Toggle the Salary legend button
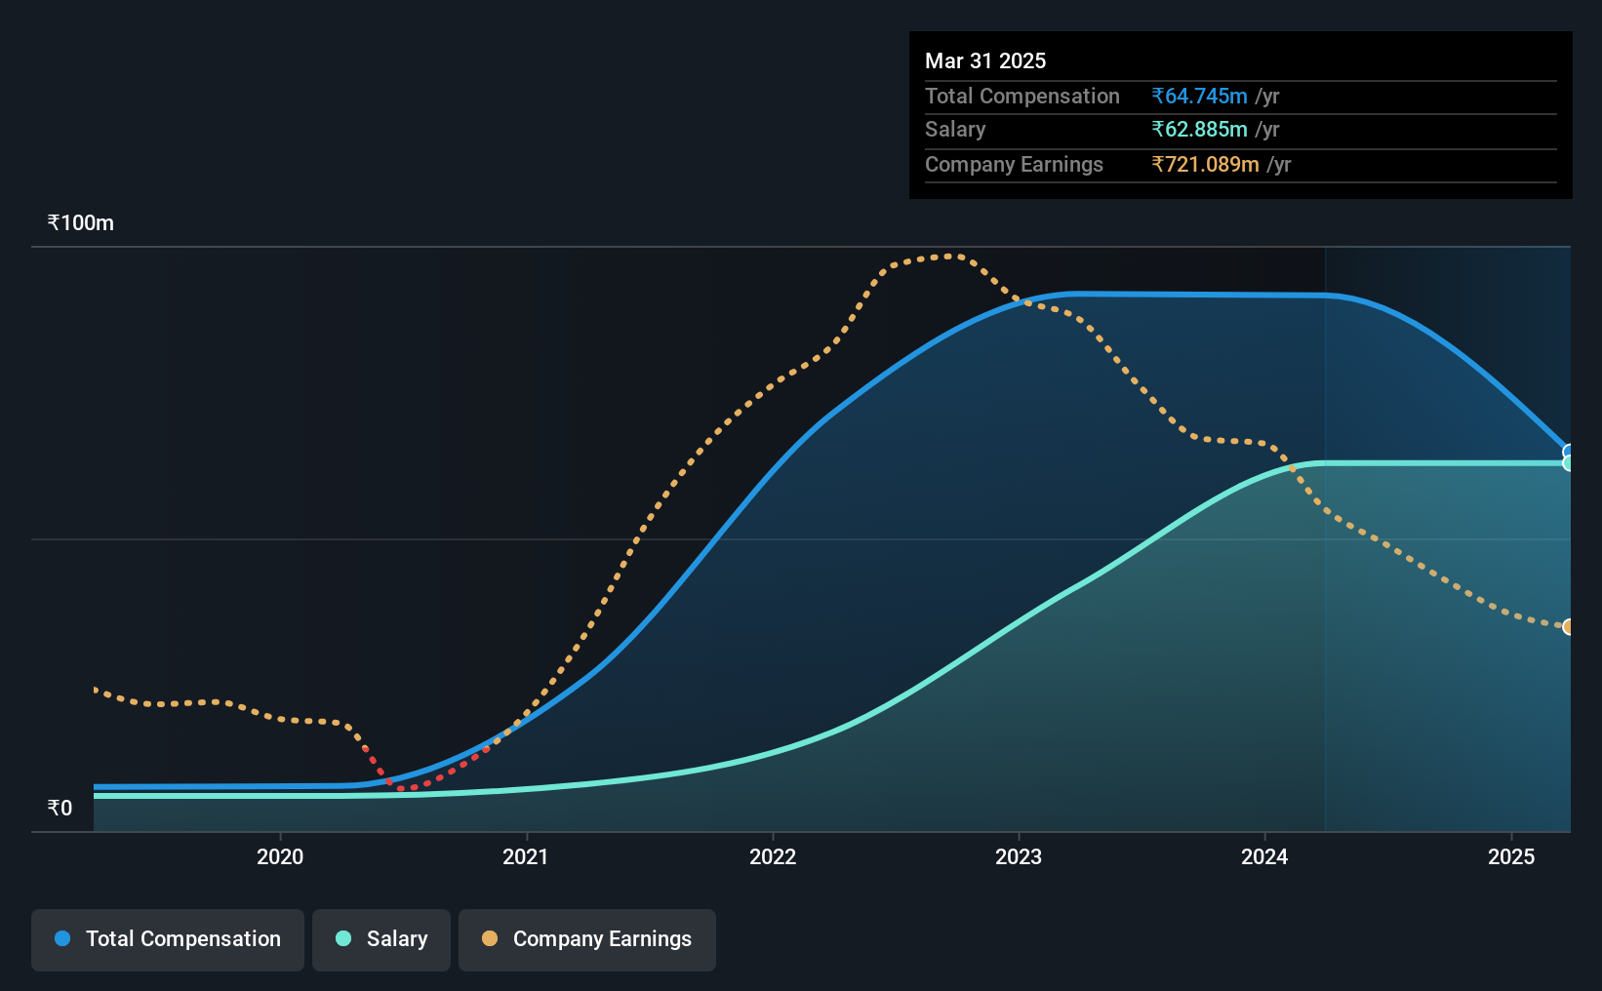Viewport: 1602px width, 991px height. tap(381, 939)
